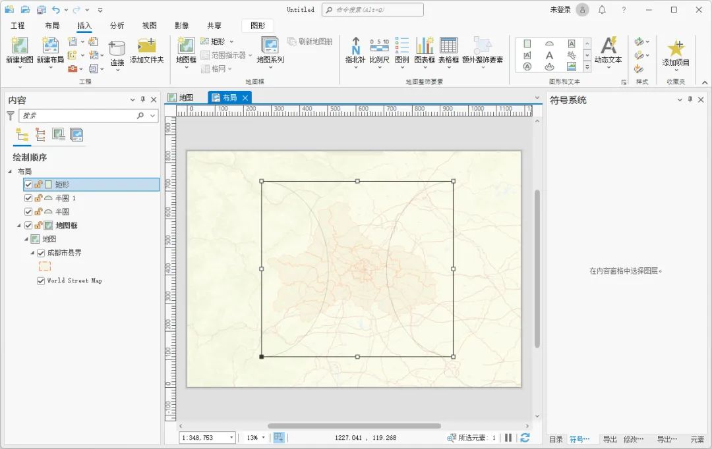The image size is (712, 449).
Task: Uncheck visibility of the 地图框 element
Action: tap(28, 225)
